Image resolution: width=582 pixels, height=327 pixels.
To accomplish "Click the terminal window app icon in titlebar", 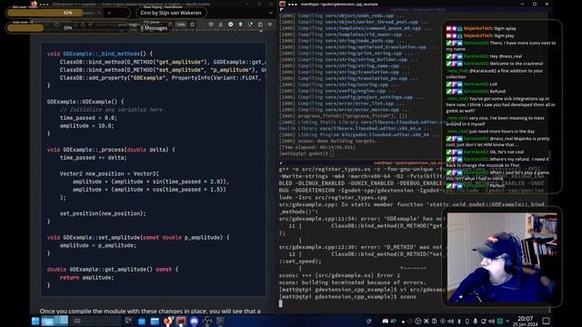I will click(283, 4).
